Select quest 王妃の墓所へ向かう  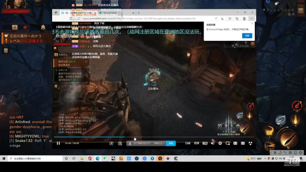(26, 36)
